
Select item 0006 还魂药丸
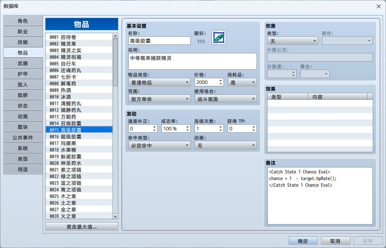79,70
